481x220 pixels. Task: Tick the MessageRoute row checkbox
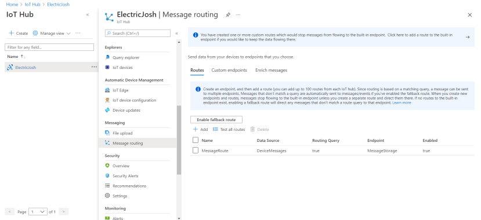pyautogui.click(x=196, y=151)
